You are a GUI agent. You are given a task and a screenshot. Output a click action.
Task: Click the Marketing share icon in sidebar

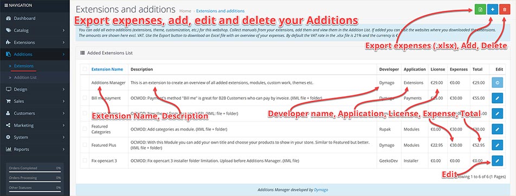pyautogui.click(x=9, y=125)
